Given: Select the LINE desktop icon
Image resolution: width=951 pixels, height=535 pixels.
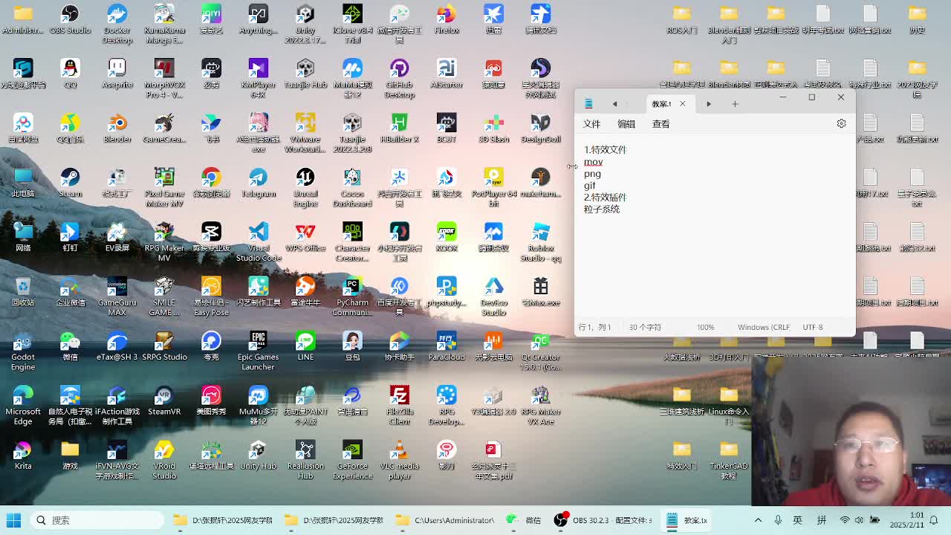Looking at the screenshot, I should click(305, 346).
